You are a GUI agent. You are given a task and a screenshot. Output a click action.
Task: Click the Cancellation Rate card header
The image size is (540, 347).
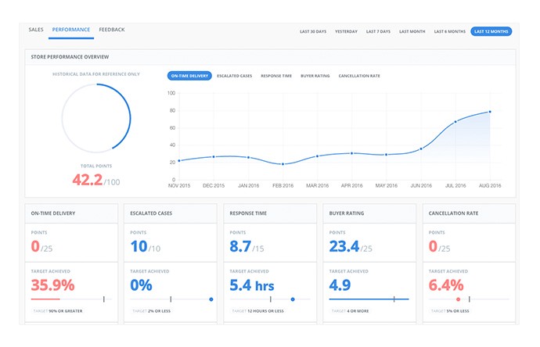click(469, 213)
